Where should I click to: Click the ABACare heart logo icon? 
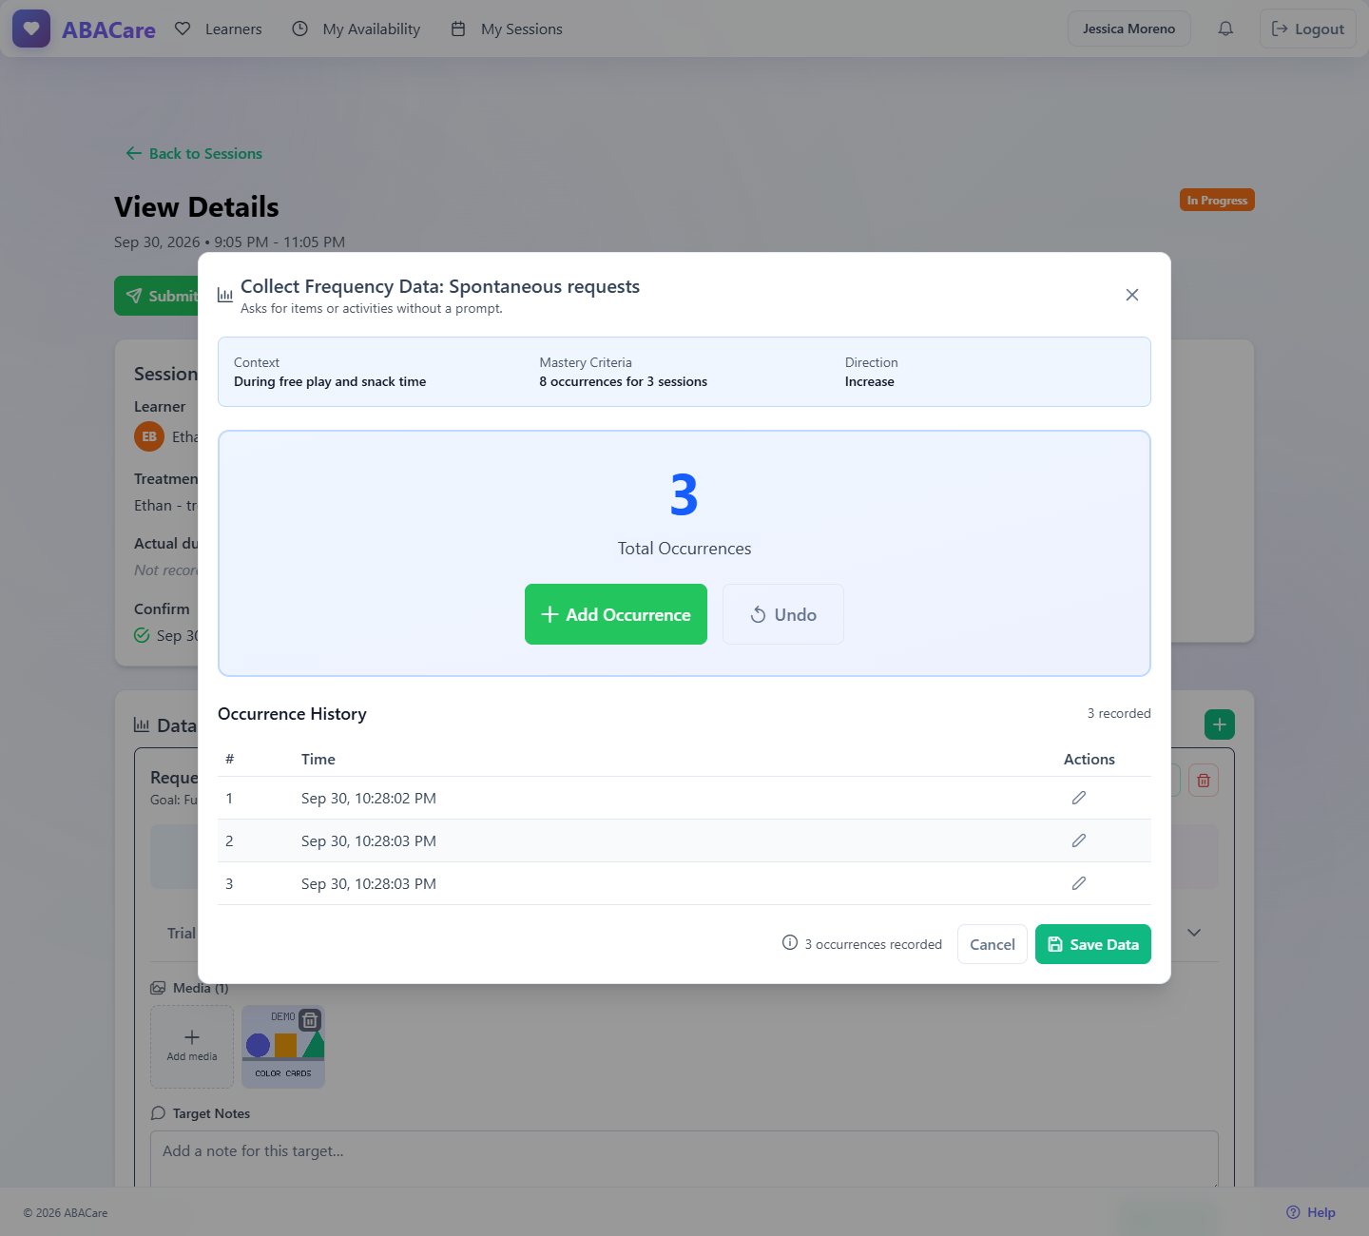tap(31, 29)
